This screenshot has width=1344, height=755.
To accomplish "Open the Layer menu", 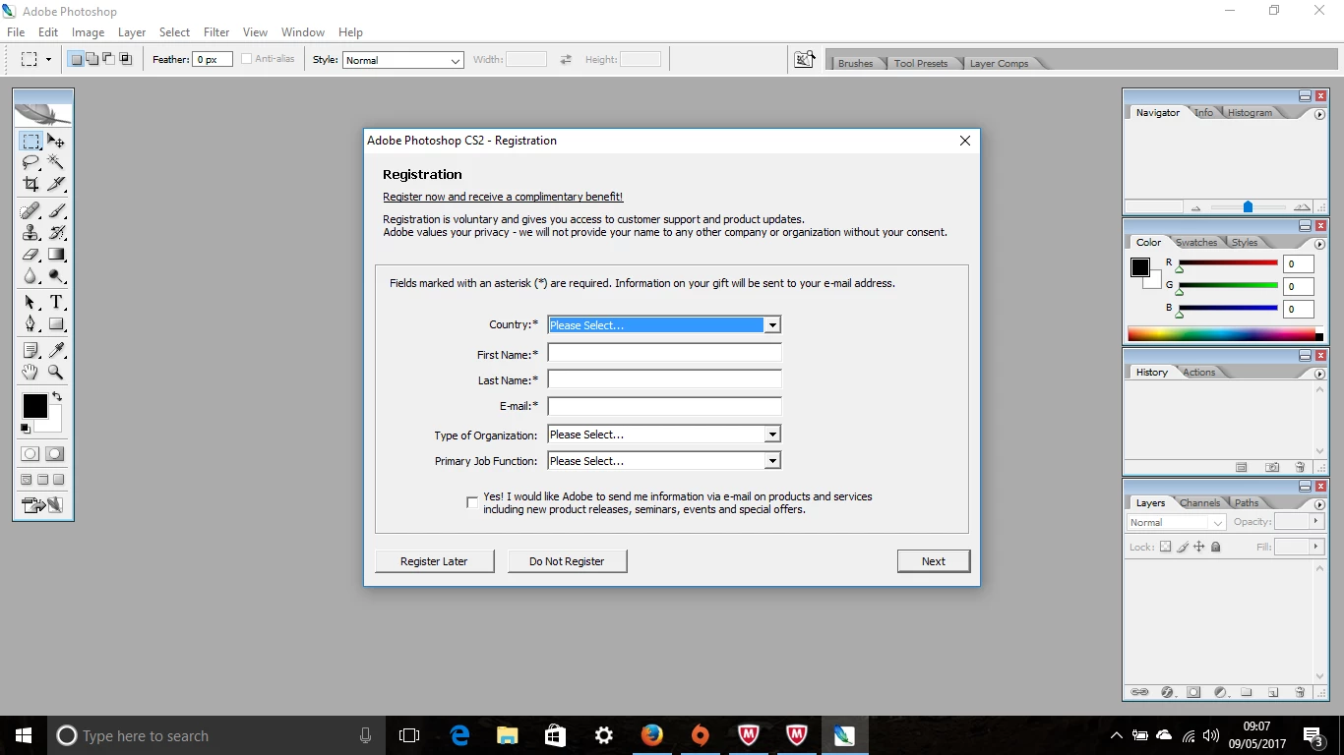I will [x=132, y=32].
